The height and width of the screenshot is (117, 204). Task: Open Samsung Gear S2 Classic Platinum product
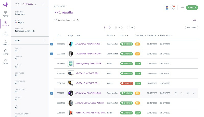coord(90,103)
